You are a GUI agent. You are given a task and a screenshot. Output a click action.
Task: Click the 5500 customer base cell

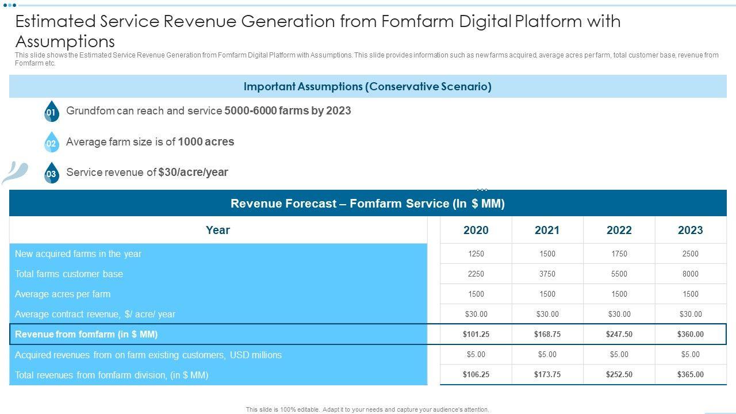point(619,274)
